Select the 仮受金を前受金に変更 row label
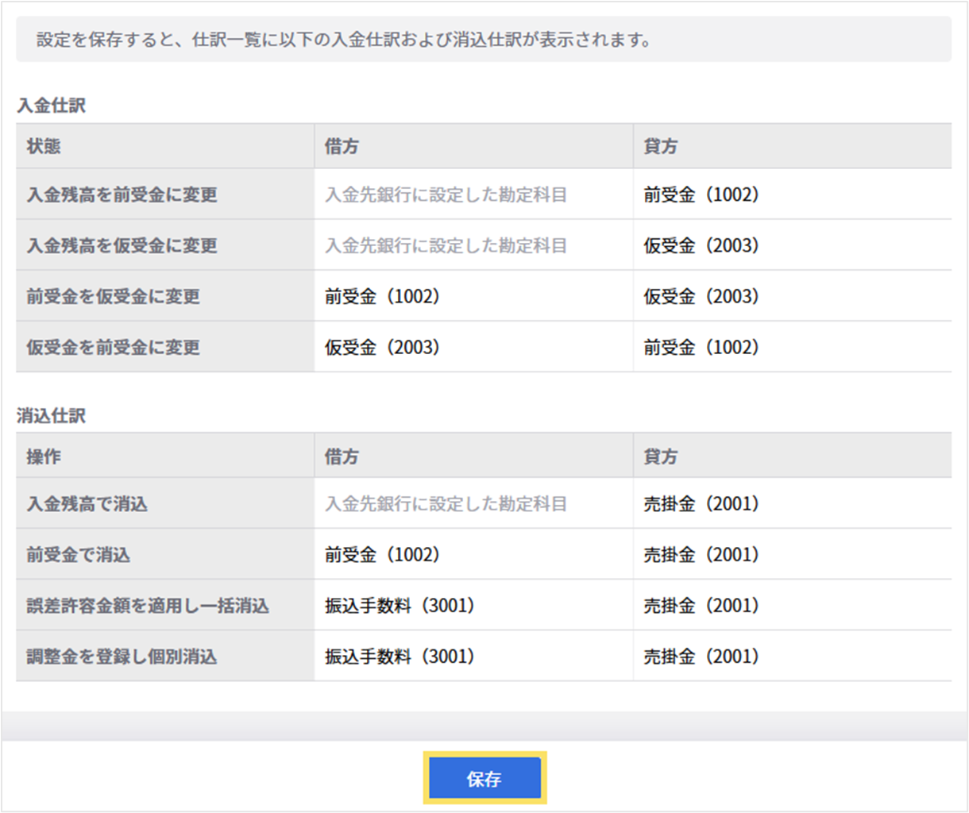 [113, 347]
